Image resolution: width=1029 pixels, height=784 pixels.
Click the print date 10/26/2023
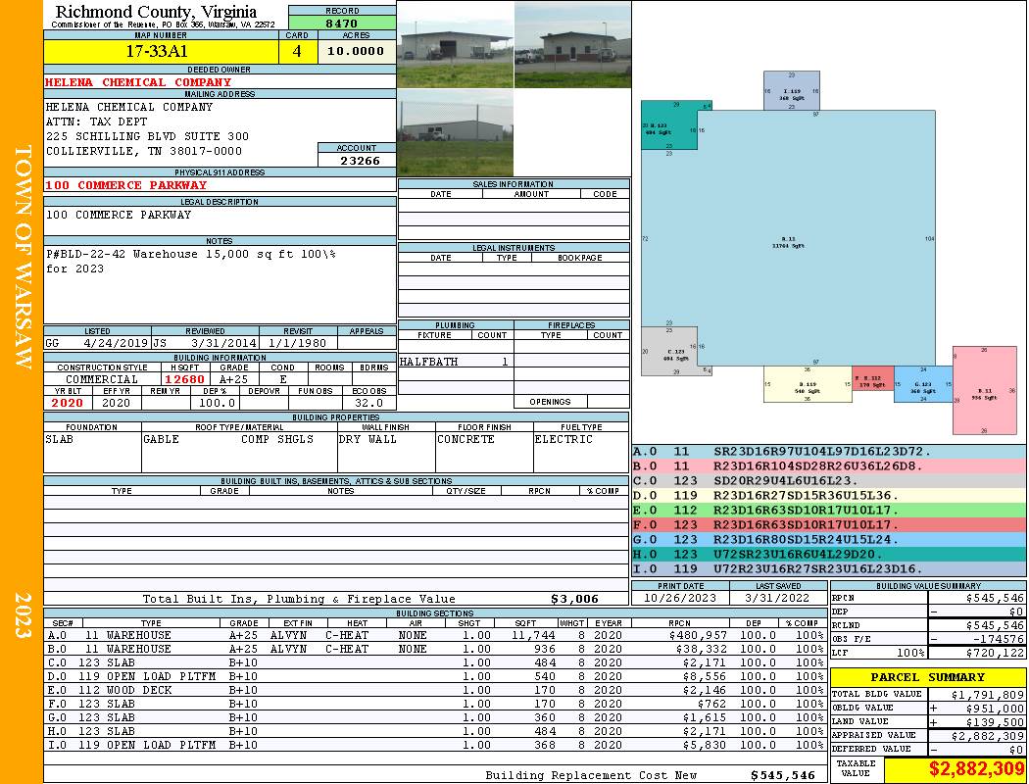coord(680,598)
